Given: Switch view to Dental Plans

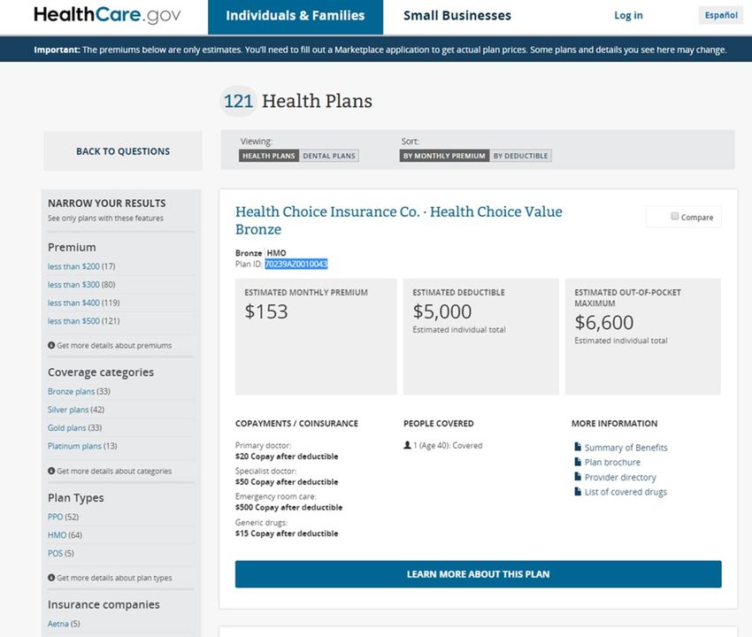Looking at the screenshot, I should 329,156.
